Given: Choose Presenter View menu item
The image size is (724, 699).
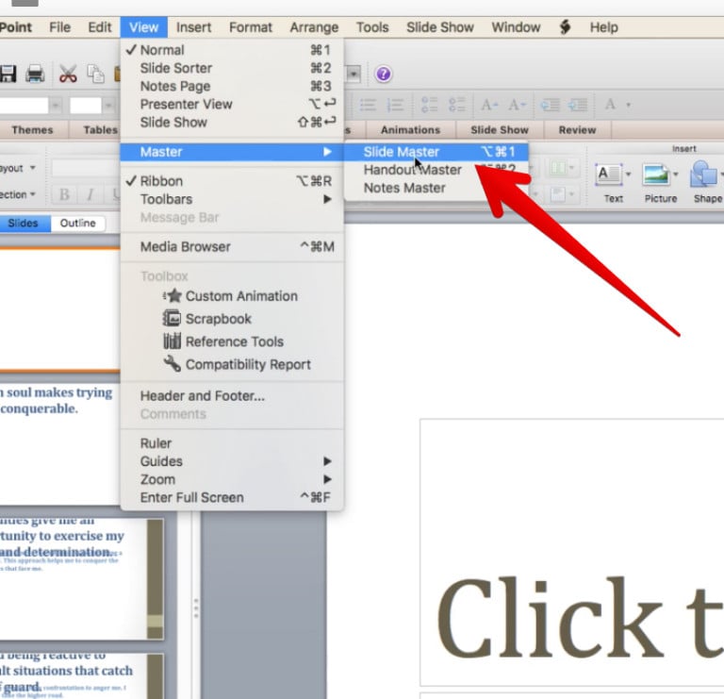Looking at the screenshot, I should [232, 104].
